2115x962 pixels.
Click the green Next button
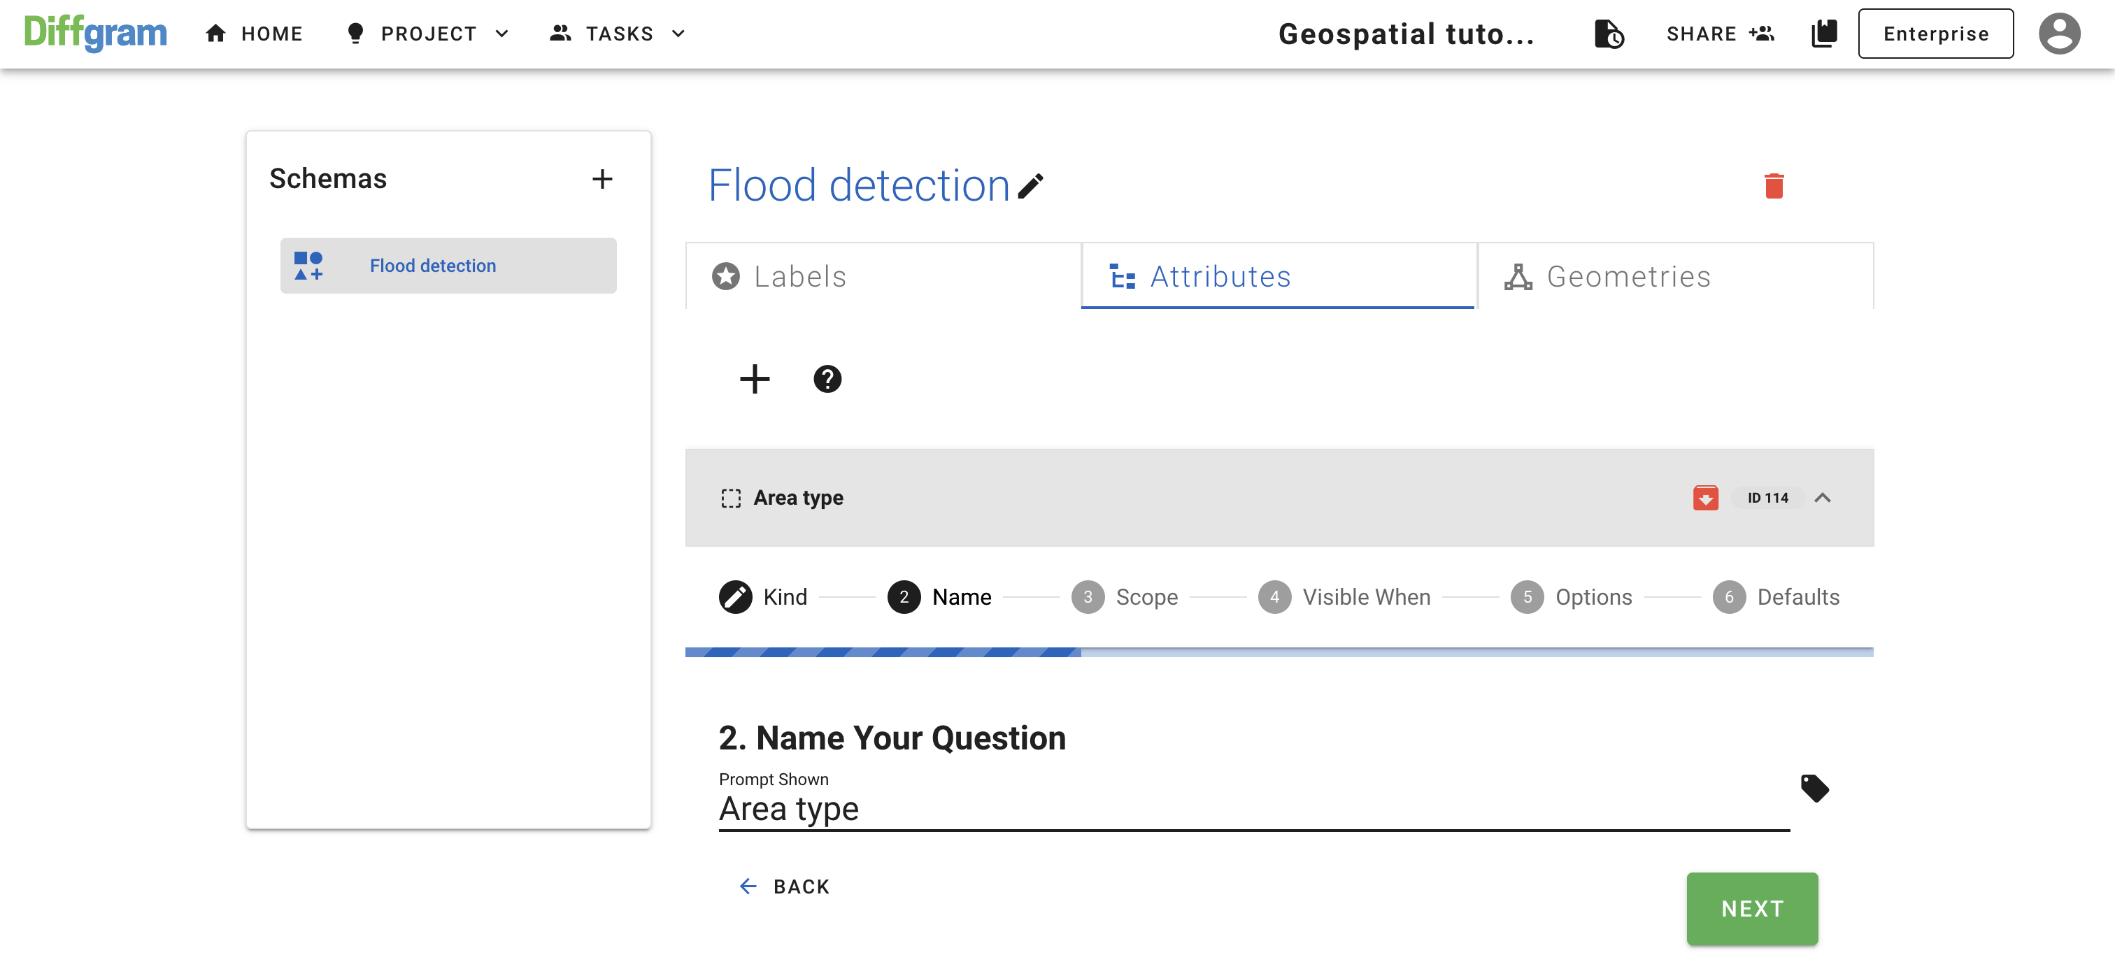pyautogui.click(x=1752, y=908)
